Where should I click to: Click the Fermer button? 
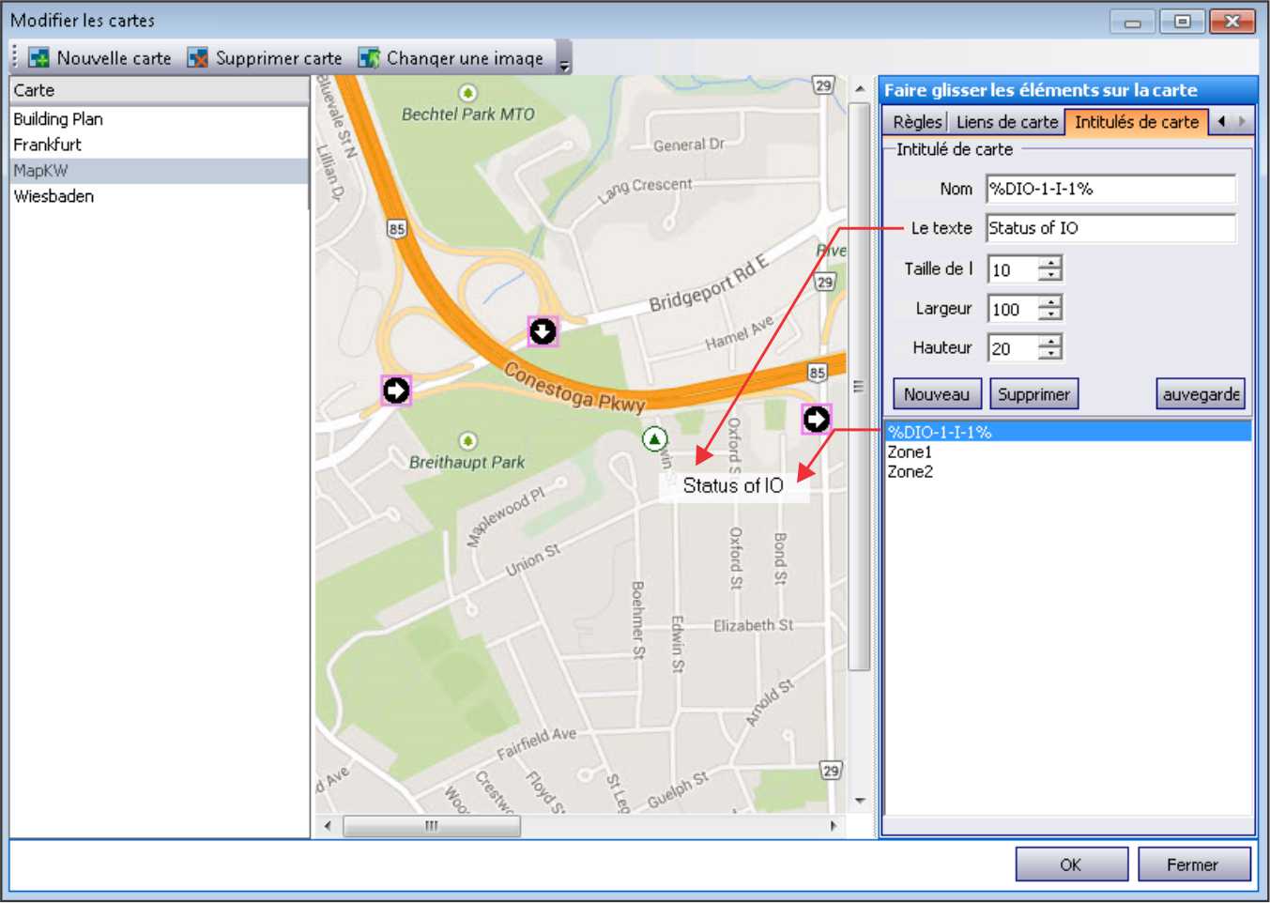(1193, 865)
